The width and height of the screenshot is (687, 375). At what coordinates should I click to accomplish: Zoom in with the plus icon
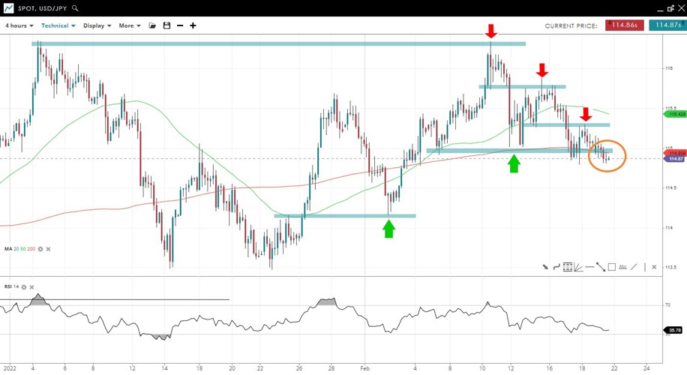click(x=193, y=25)
